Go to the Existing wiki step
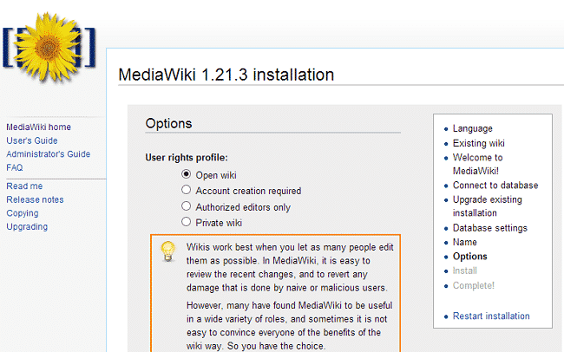This screenshot has height=352, width=564. 479,143
